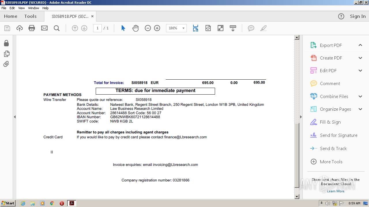Enter full screen mode icon

(x=221, y=28)
